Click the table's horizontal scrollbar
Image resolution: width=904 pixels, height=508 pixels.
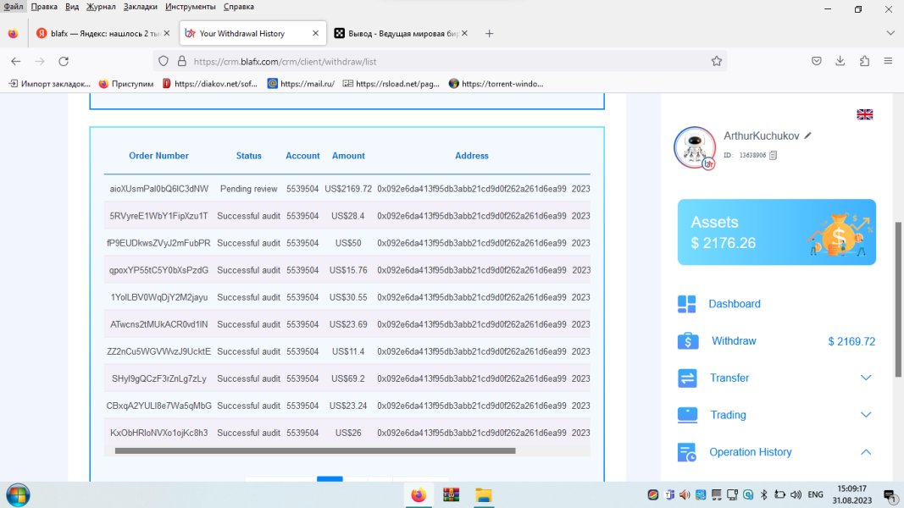click(x=313, y=450)
